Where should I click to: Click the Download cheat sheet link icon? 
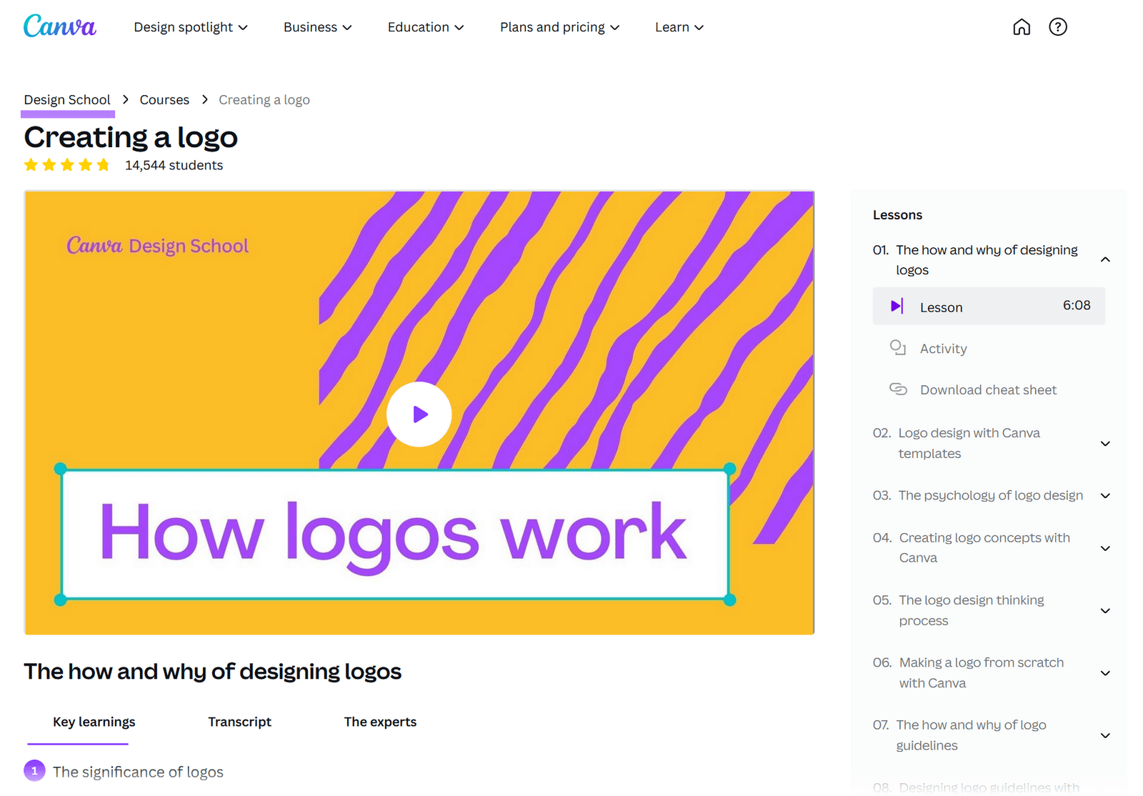click(899, 389)
